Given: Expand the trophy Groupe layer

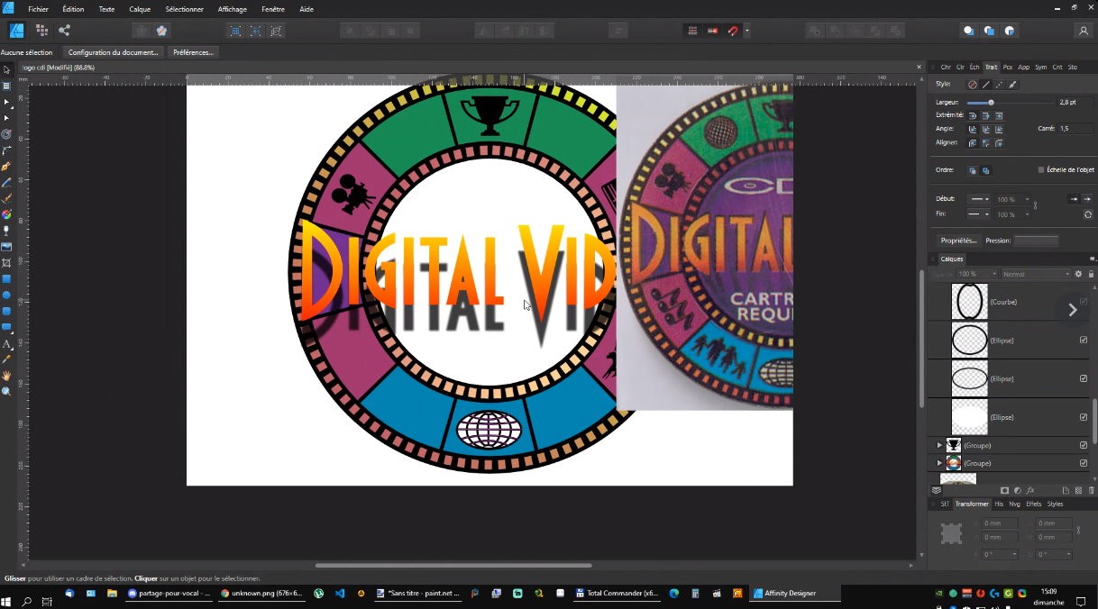Looking at the screenshot, I should point(939,445).
